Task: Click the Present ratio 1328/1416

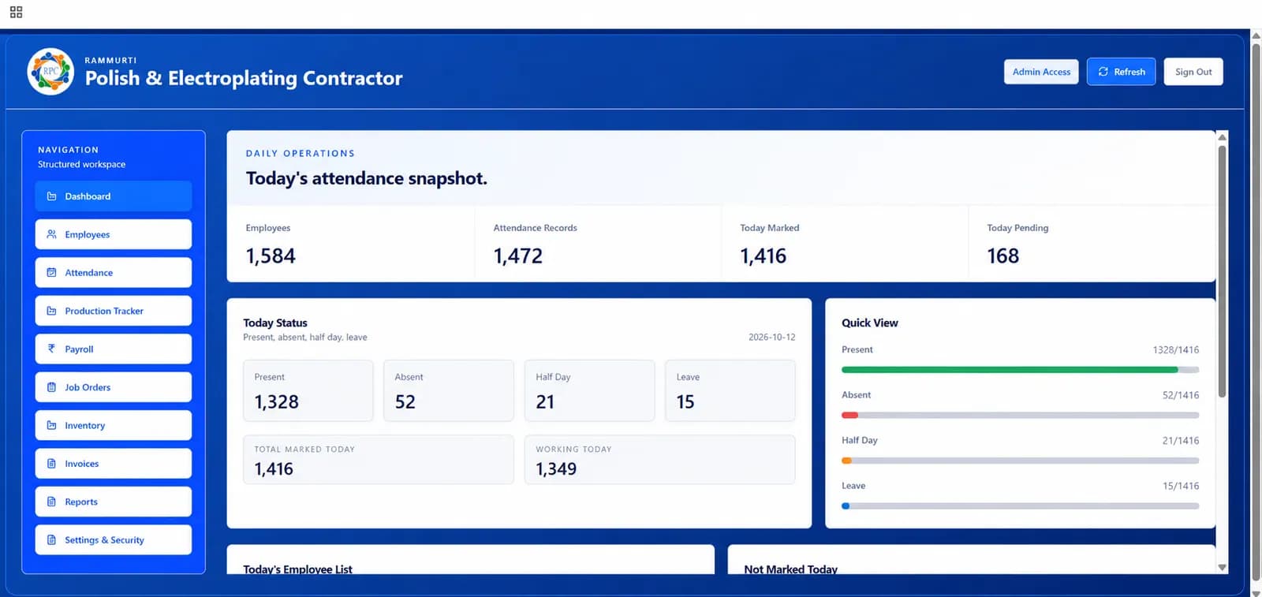Action: [x=1176, y=349]
